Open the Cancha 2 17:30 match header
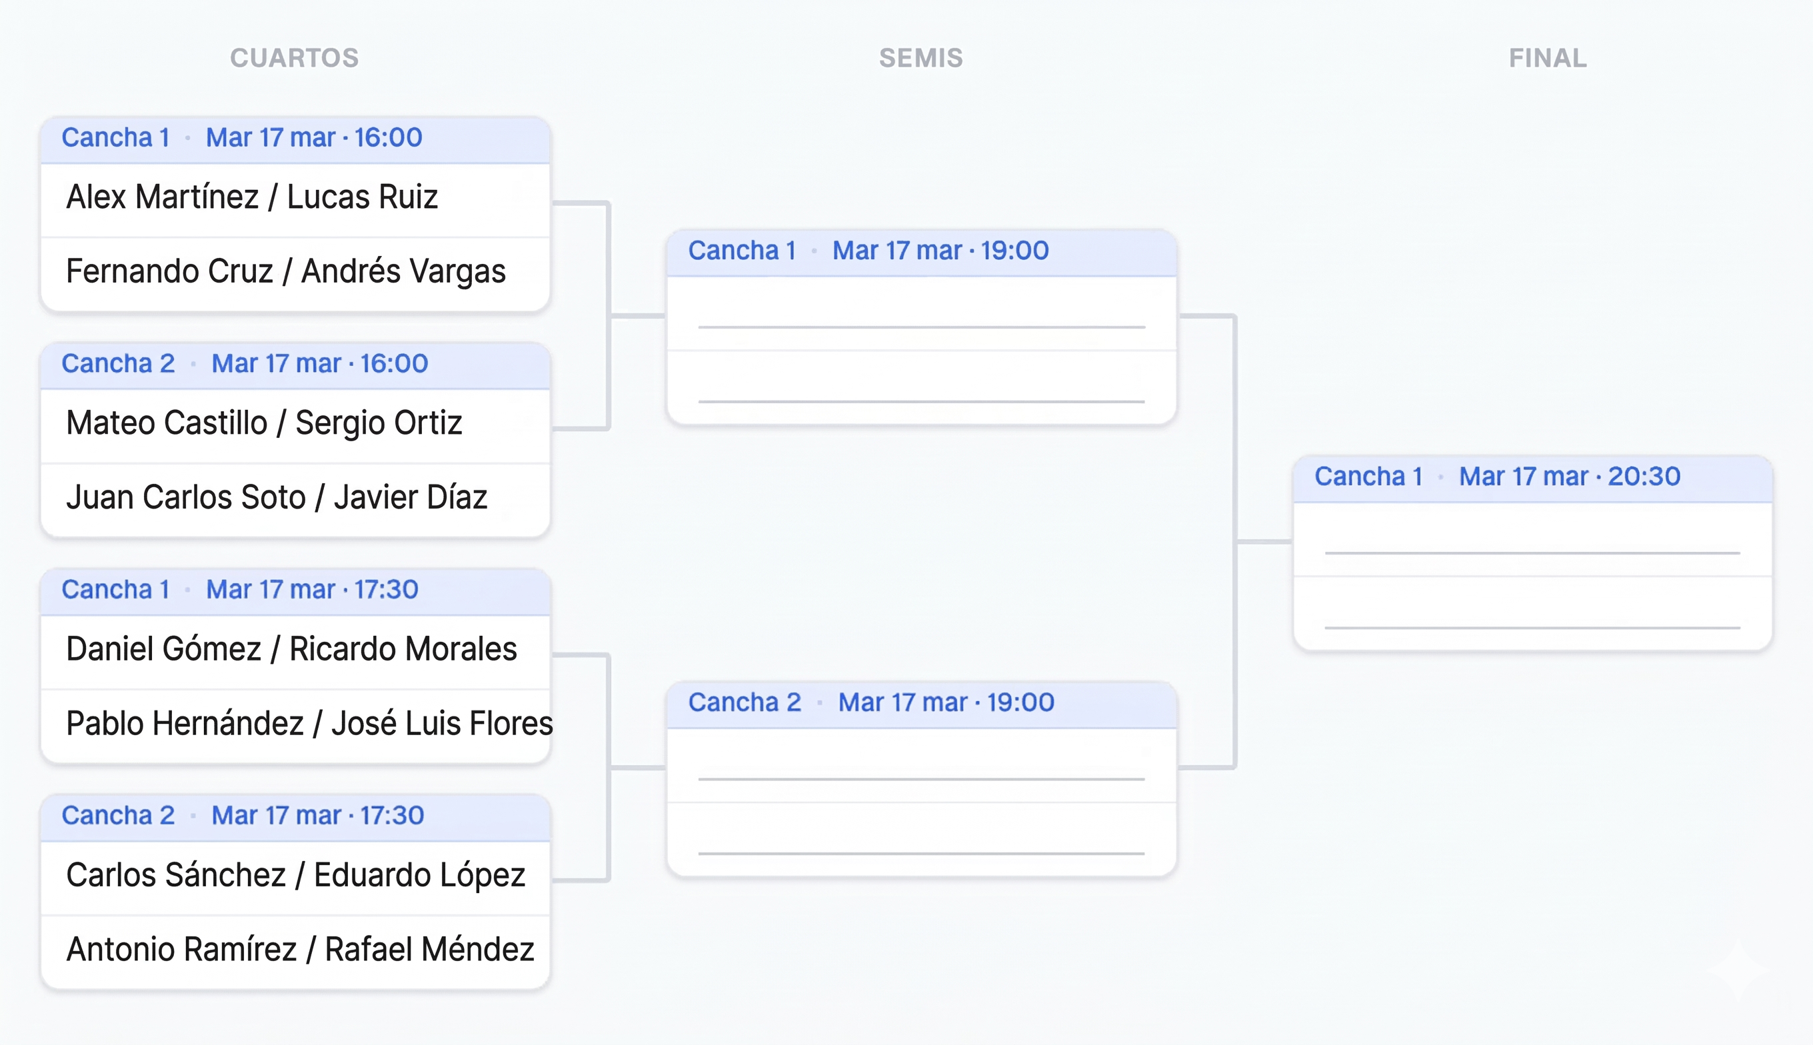The width and height of the screenshot is (1813, 1045). (x=294, y=815)
